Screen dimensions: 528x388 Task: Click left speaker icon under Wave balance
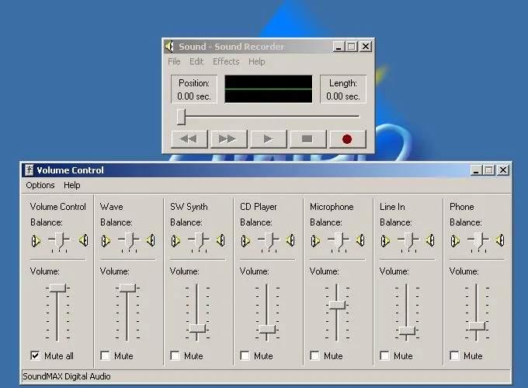click(106, 241)
